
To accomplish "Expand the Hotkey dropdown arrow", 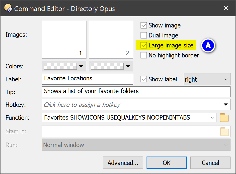I will pos(226,105).
